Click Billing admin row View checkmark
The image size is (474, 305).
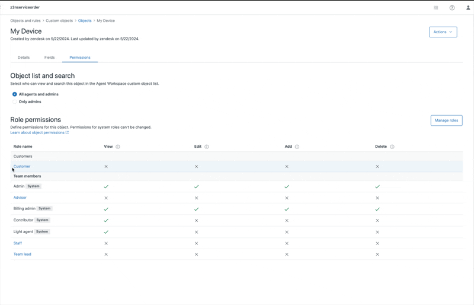click(106, 209)
